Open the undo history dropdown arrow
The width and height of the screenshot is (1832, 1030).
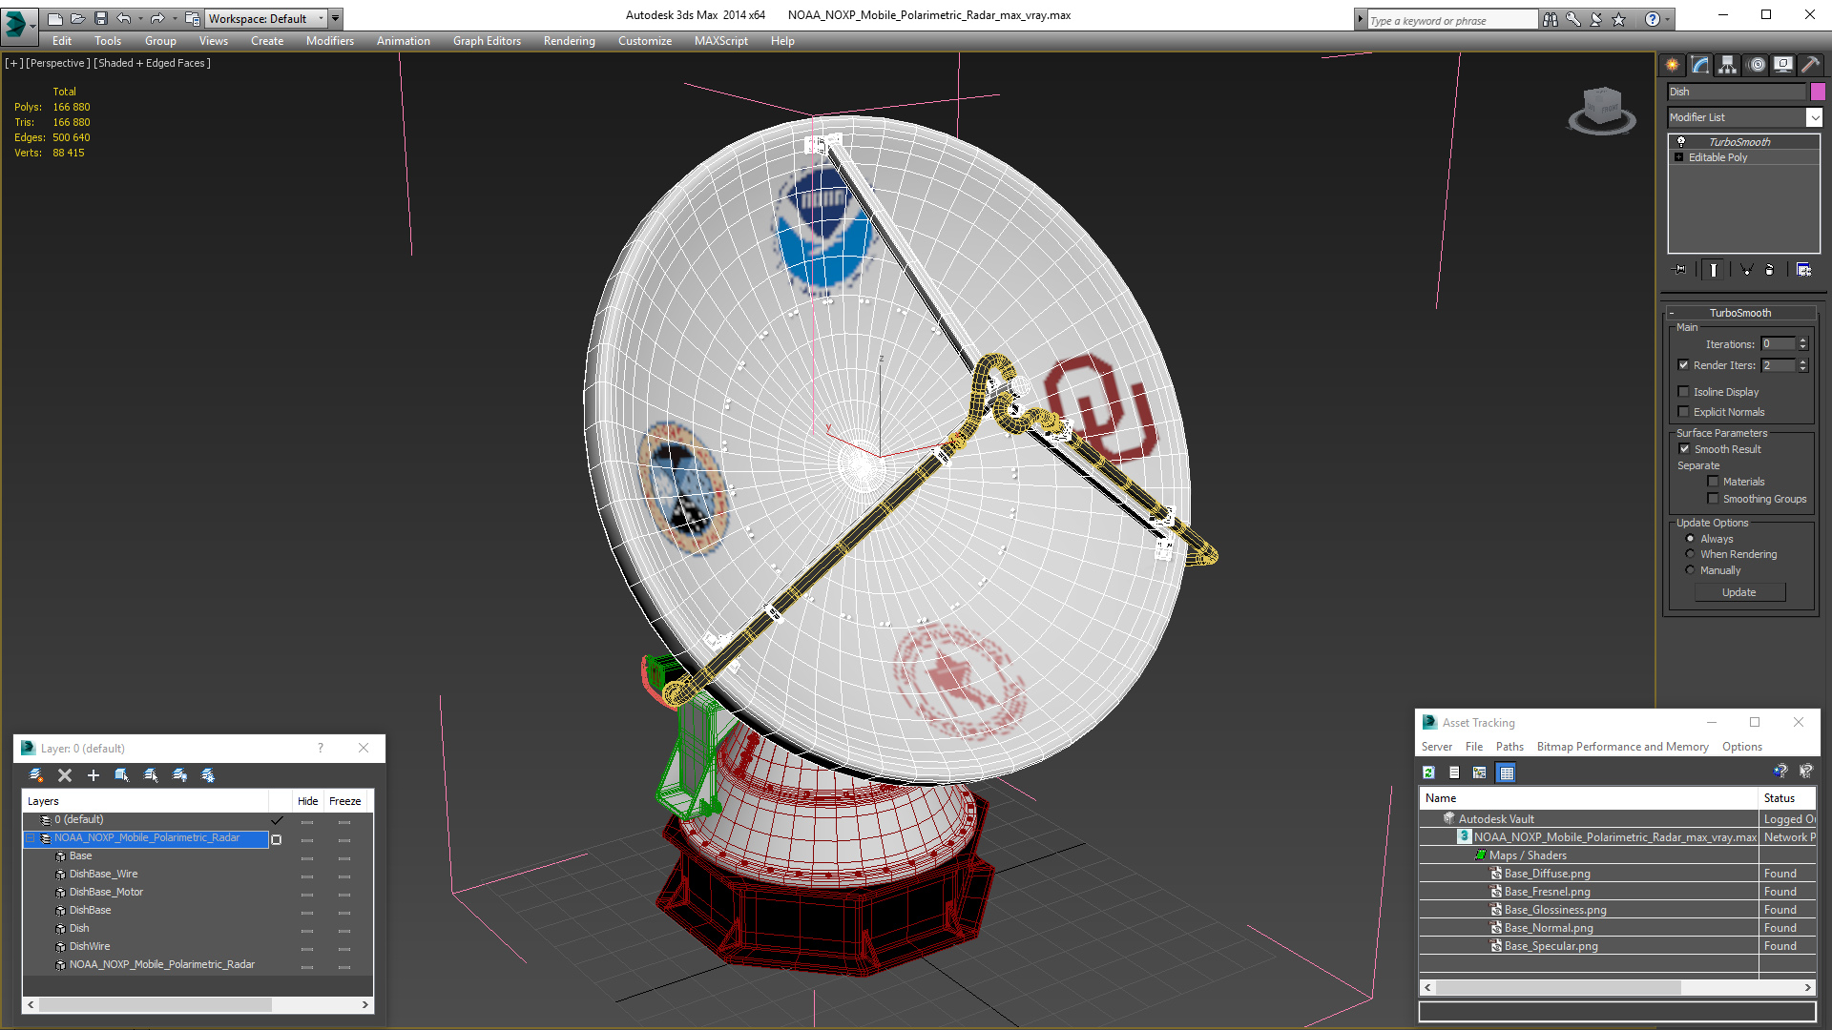pyautogui.click(x=140, y=18)
